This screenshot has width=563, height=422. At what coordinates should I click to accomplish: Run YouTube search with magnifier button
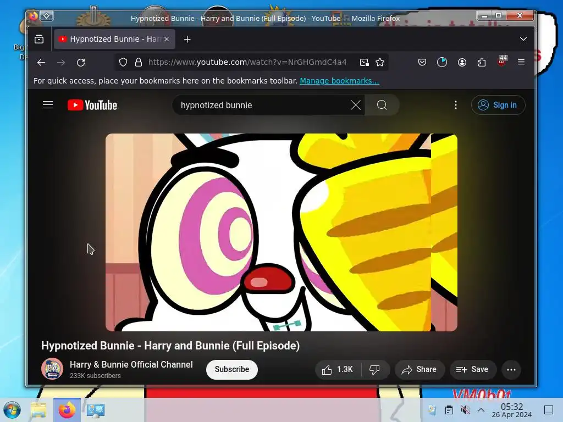382,105
